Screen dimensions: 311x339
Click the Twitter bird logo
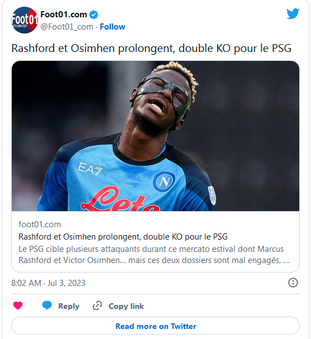coord(293,13)
